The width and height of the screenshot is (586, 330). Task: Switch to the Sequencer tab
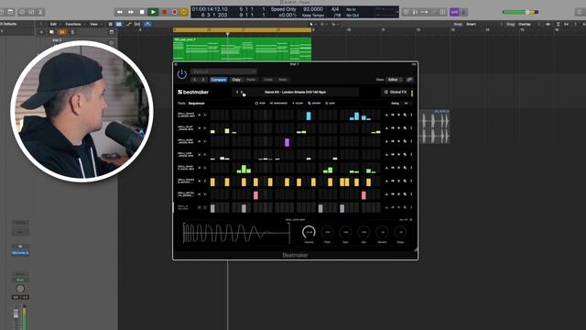pyautogui.click(x=197, y=104)
